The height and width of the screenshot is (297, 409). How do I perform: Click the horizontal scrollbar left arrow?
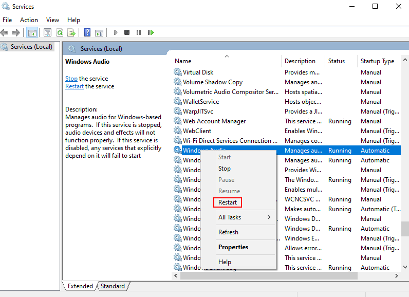[176, 275]
